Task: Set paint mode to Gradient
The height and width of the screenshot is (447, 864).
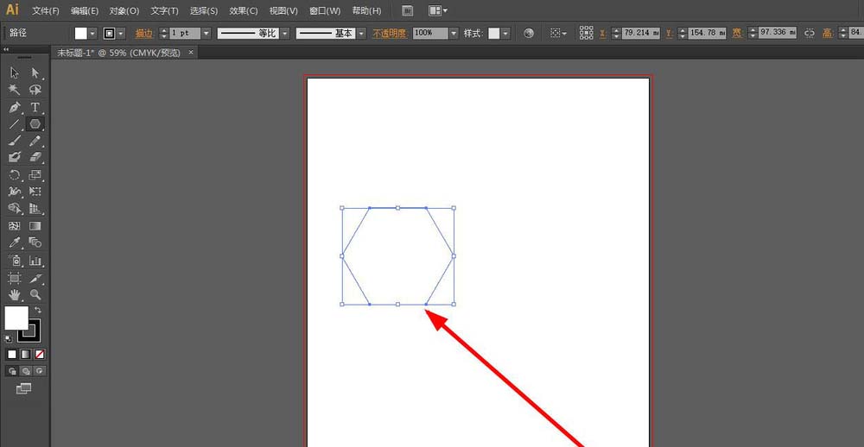Action: tap(26, 354)
